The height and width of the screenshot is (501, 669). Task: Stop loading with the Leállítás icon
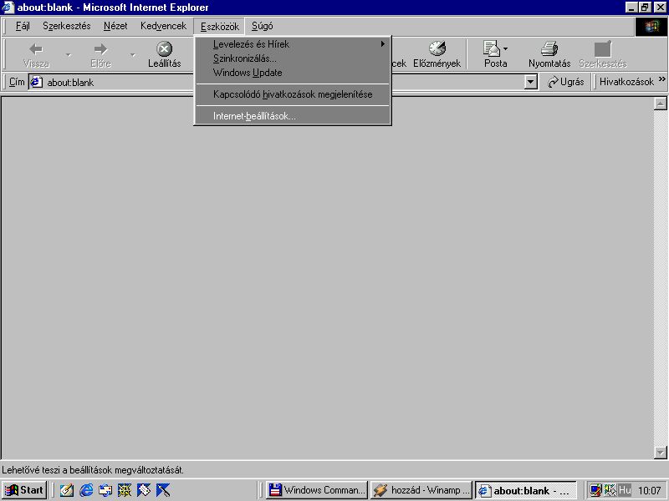click(x=164, y=48)
